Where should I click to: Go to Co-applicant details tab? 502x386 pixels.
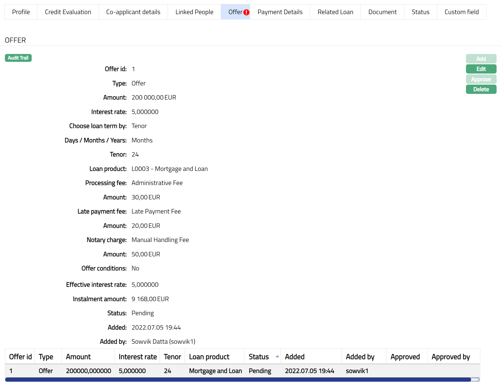(133, 12)
